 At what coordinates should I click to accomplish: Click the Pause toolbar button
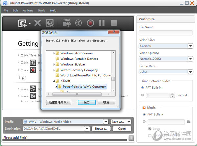[102, 23]
